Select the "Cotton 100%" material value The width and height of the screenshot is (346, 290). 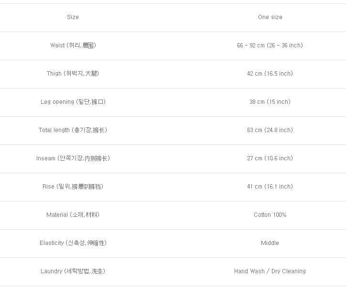coord(270,215)
